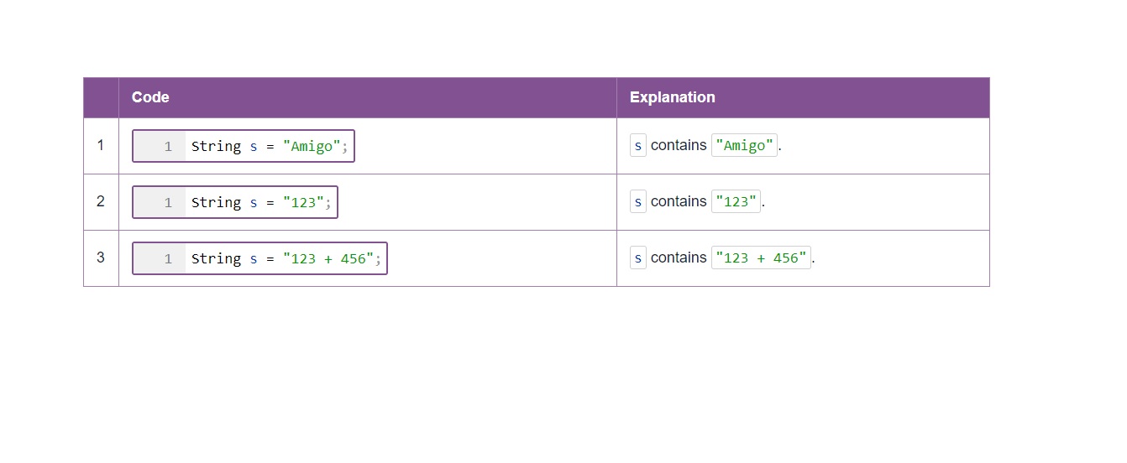Click the inline "s" tag in row 3 explanation
1127x463 pixels.
tap(638, 258)
